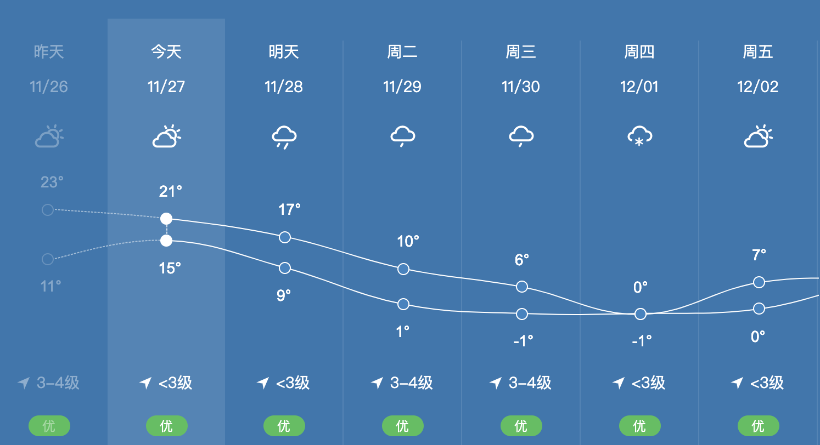Select the 明天 day column header

point(284,52)
